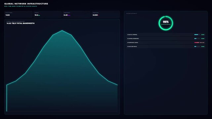The width and height of the screenshot is (212, 119).
Task: Click the Online status of SA East
Action: [203, 47]
